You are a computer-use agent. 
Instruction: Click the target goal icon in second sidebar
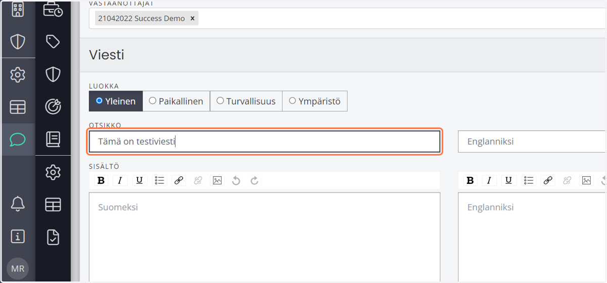53,106
